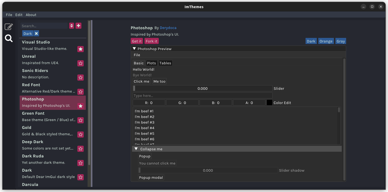Open the sort order button beside search
388x192 pixels.
tap(71, 26)
